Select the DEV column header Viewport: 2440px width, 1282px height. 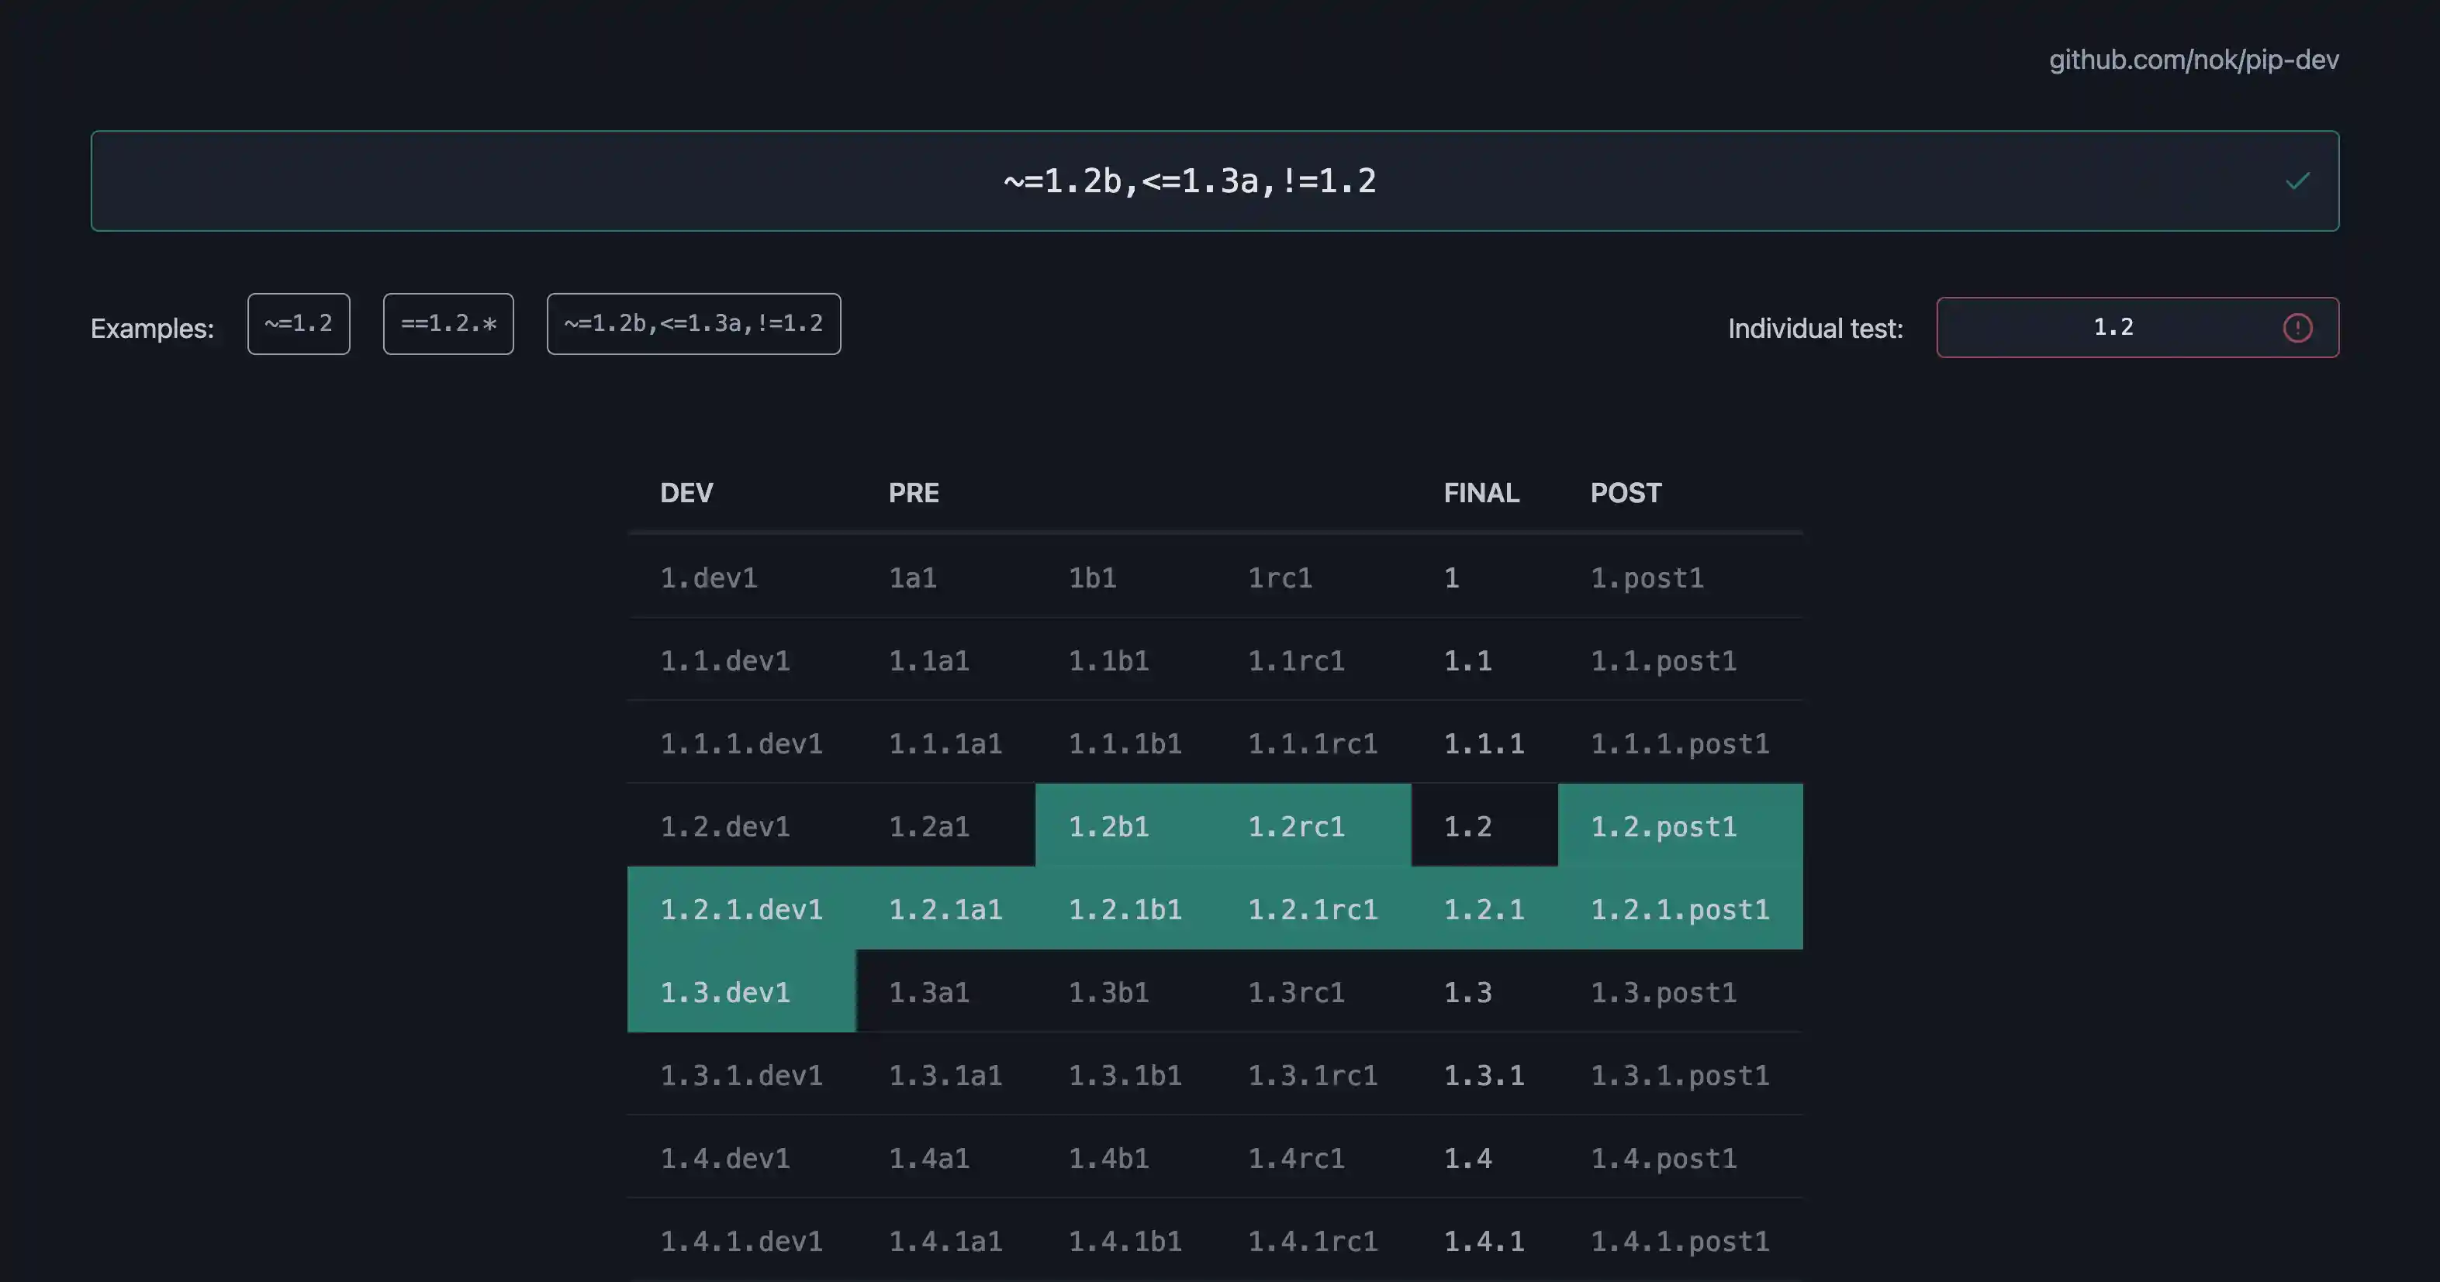click(x=686, y=492)
